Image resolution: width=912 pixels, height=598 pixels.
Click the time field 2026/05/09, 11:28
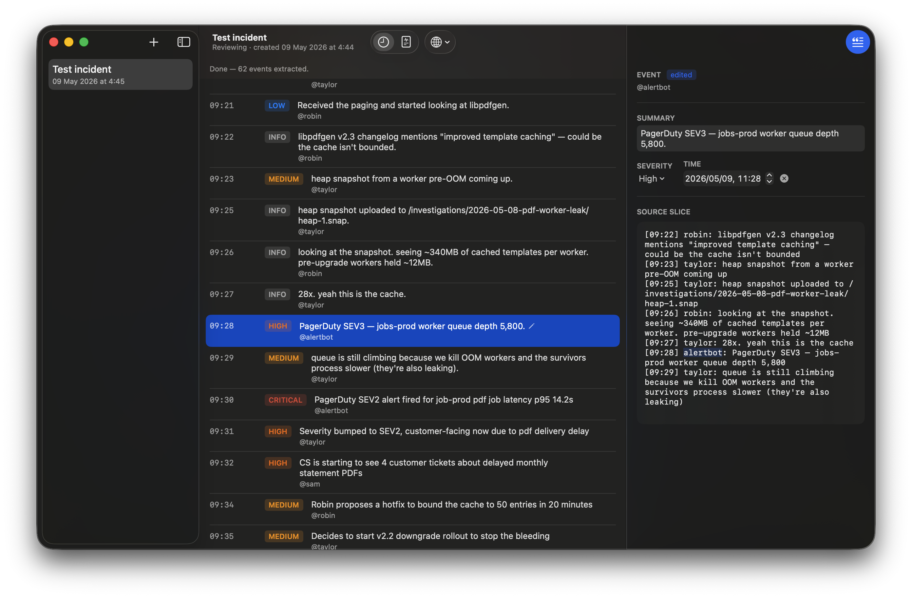(x=722, y=178)
